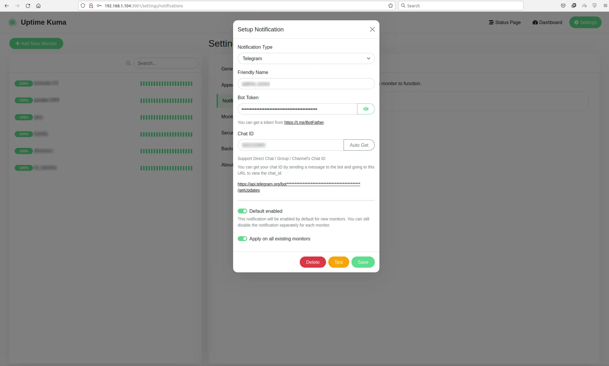This screenshot has width=609, height=366.
Task: Open the Dashboard nav item
Action: [x=547, y=22]
